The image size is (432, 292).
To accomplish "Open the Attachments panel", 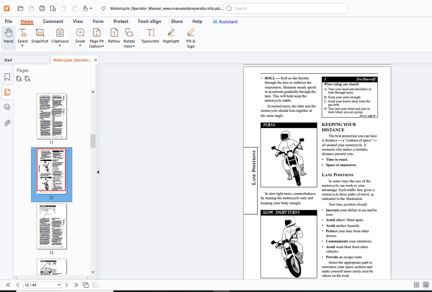I will point(7,122).
